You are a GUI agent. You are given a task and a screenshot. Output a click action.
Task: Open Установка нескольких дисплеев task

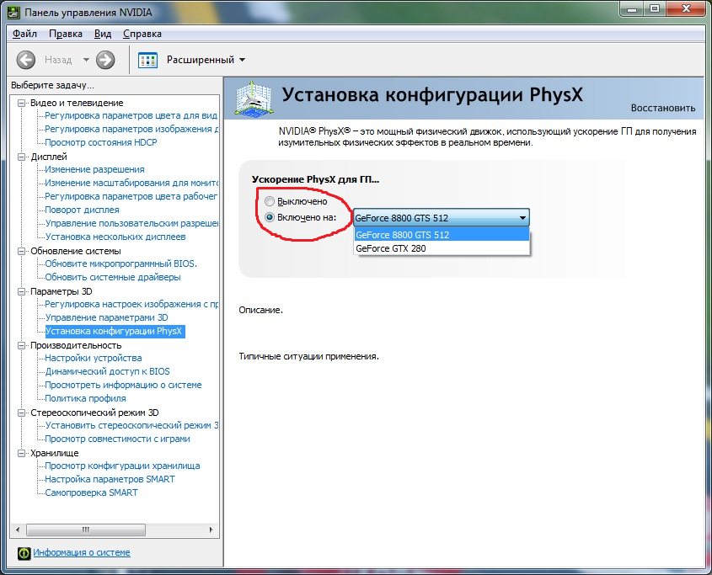115,237
